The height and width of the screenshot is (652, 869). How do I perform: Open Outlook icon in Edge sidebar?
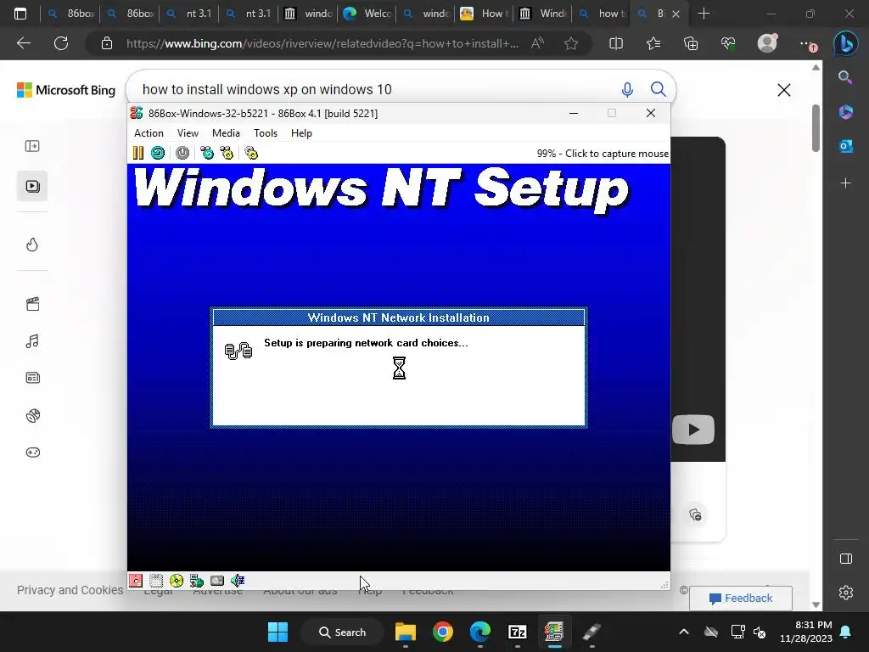(x=846, y=146)
